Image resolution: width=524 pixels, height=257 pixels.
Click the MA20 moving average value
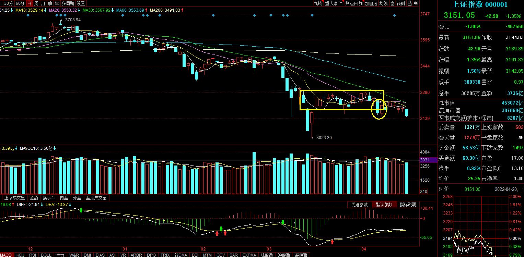(x=65, y=10)
